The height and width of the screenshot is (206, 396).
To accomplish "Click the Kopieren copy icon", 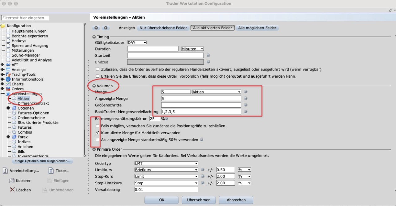I will (x=12, y=181).
